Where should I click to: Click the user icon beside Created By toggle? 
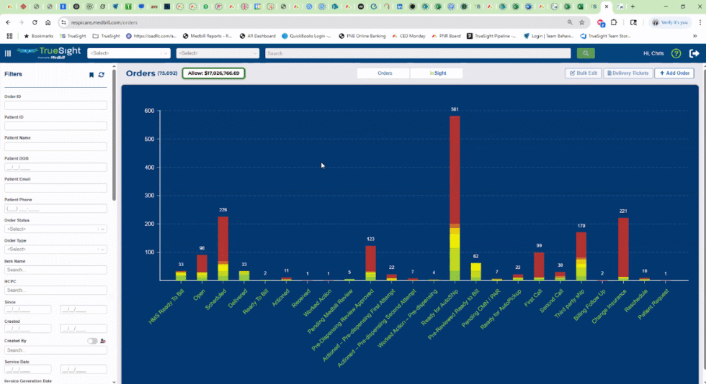(x=103, y=341)
